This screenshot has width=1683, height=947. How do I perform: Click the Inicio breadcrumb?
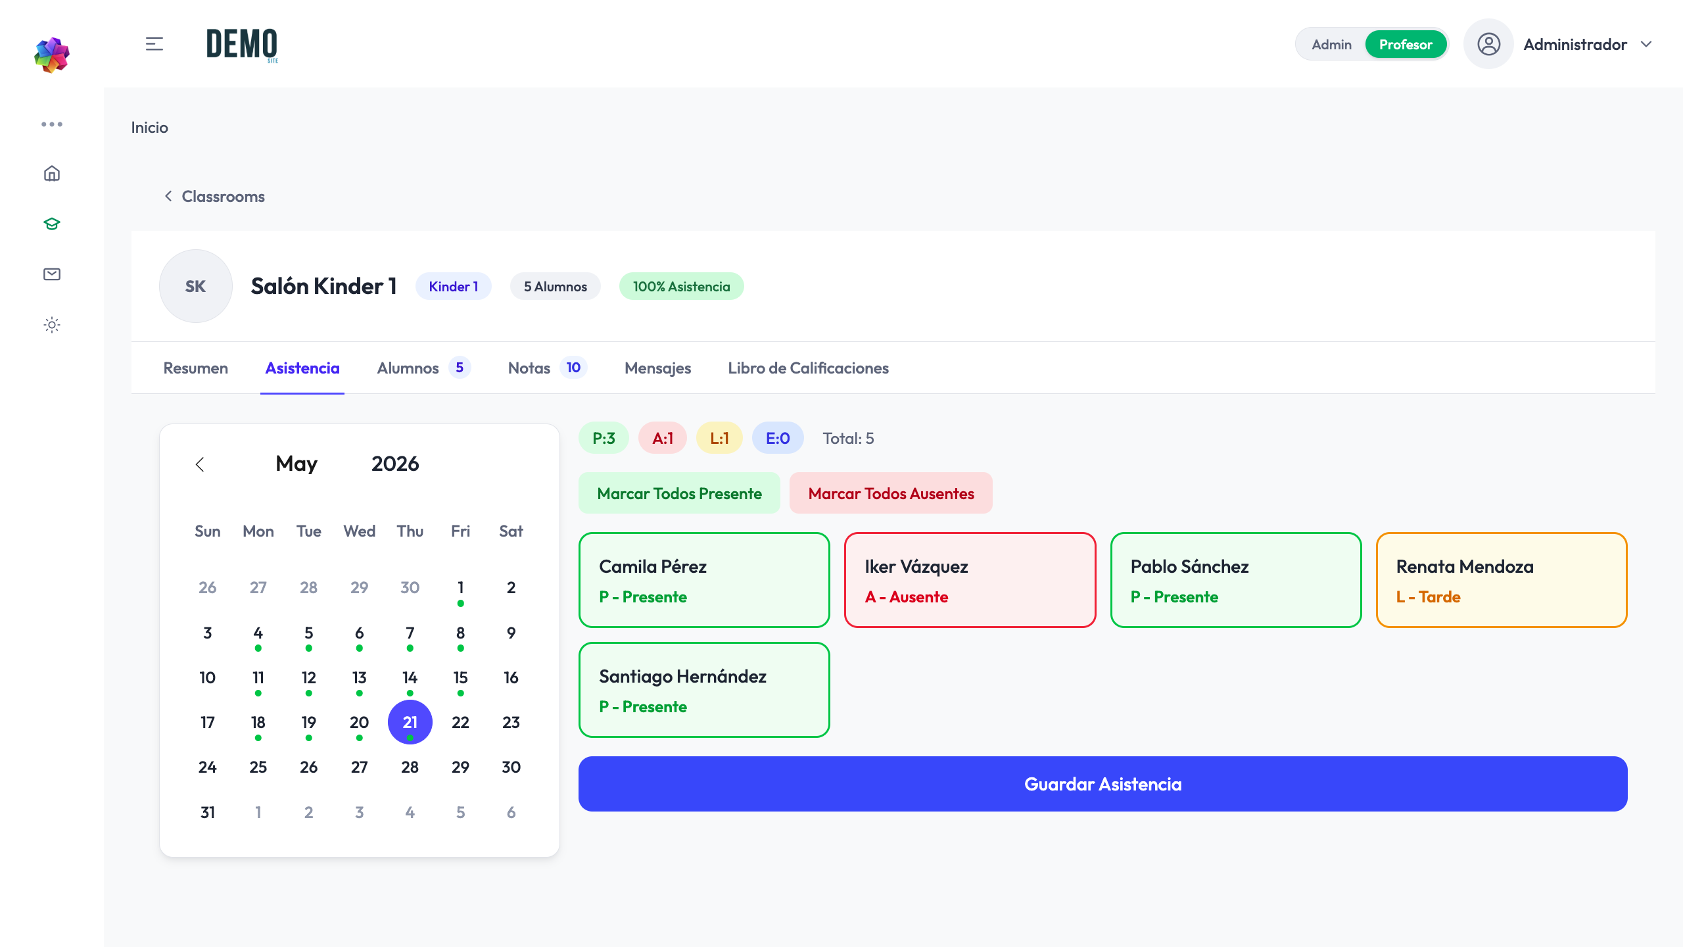(149, 128)
